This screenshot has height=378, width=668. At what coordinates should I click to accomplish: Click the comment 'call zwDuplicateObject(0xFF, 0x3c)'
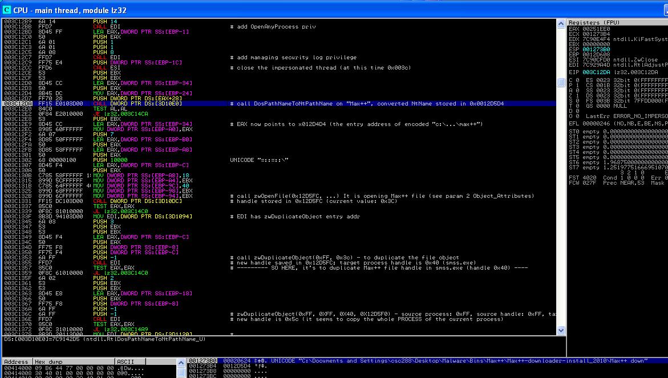(x=345, y=258)
